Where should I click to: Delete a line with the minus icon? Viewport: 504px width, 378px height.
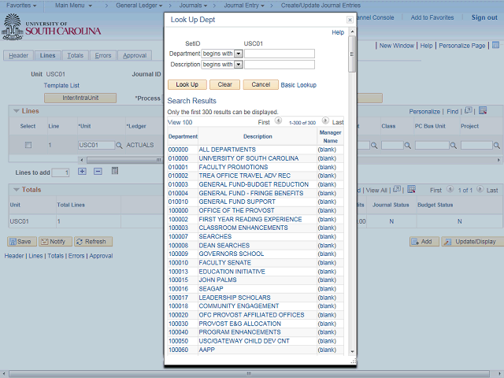pos(98,172)
